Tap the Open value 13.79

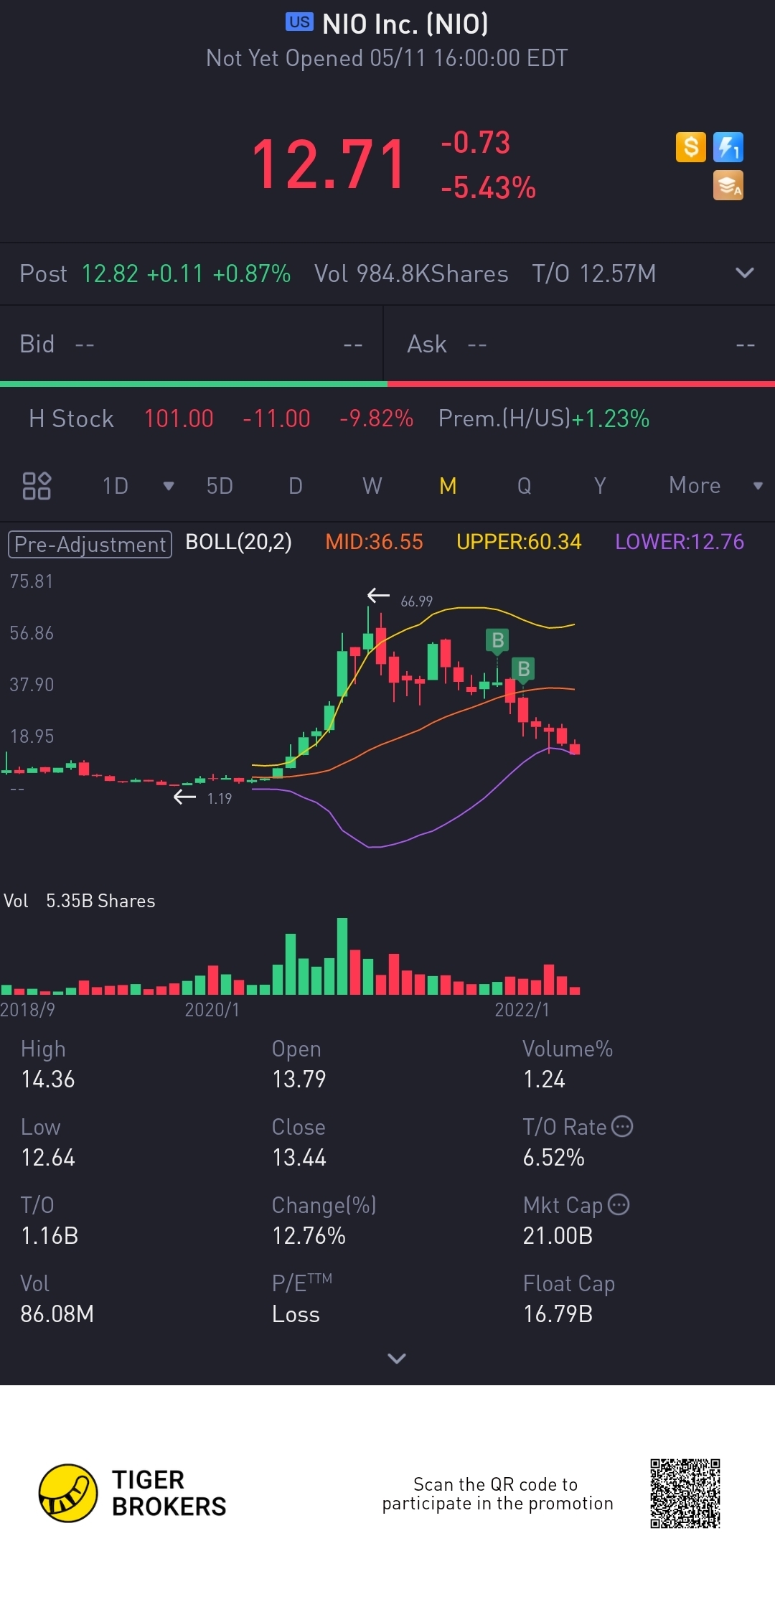pos(299,1079)
